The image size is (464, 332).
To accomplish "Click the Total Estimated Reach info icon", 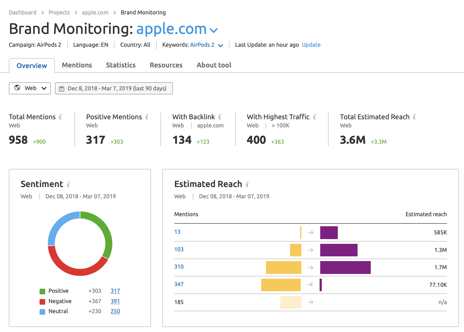I will 414,117.
